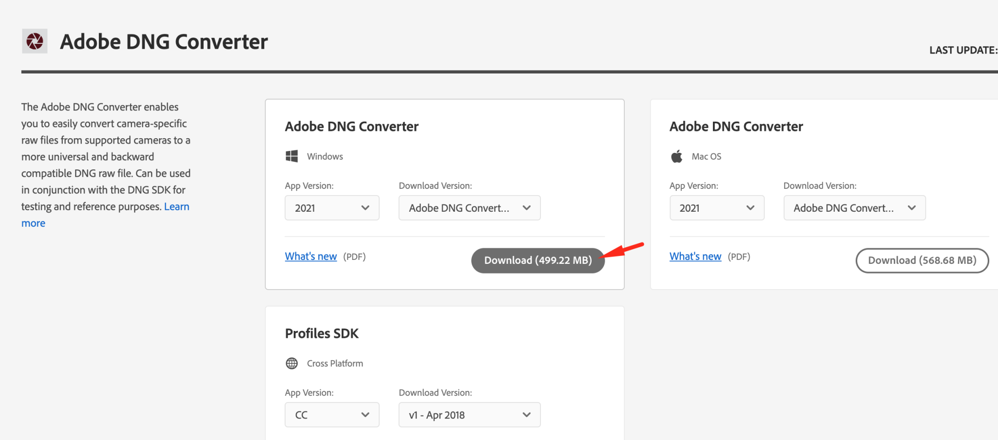This screenshot has height=440, width=998.
Task: Click the Profiles SDK App Version label
Action: tap(309, 392)
